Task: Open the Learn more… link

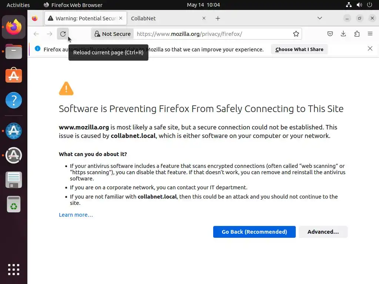Action: [76, 215]
